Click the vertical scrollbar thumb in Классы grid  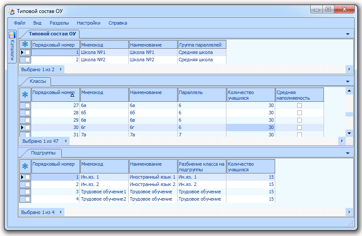[349, 114]
